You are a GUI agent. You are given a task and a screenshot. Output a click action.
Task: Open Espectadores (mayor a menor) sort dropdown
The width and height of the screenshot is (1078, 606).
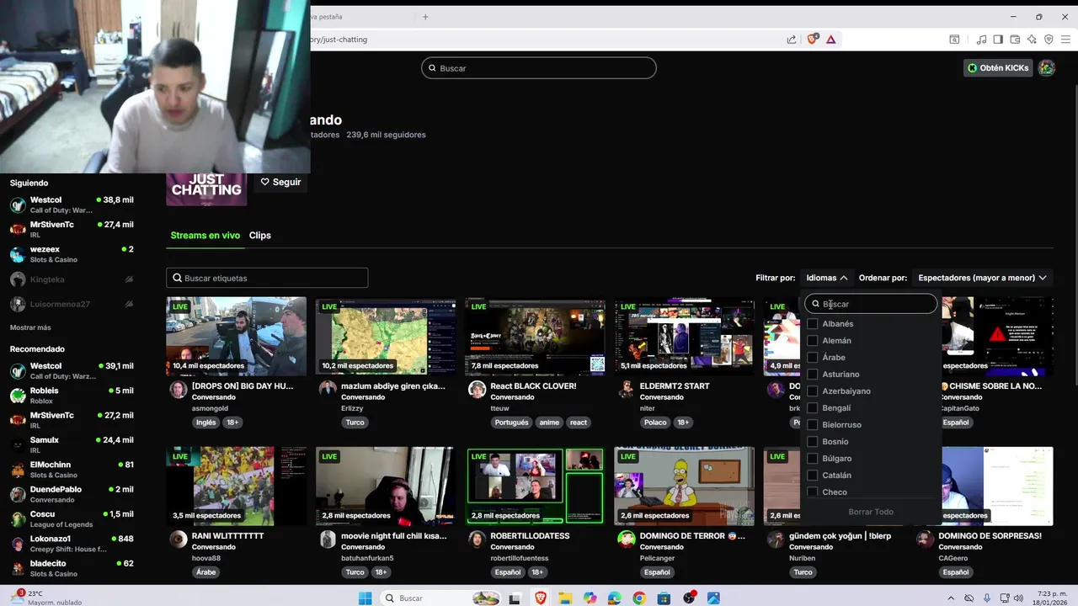pyautogui.click(x=982, y=278)
